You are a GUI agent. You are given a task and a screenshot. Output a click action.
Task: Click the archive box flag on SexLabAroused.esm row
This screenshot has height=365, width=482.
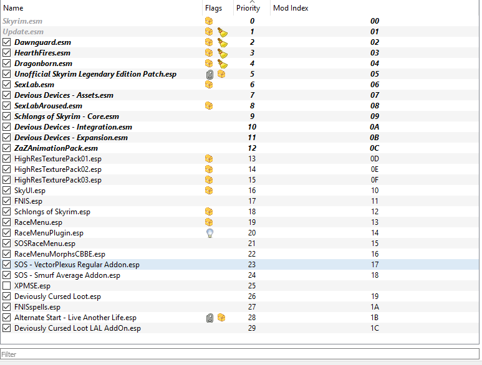coord(209,106)
